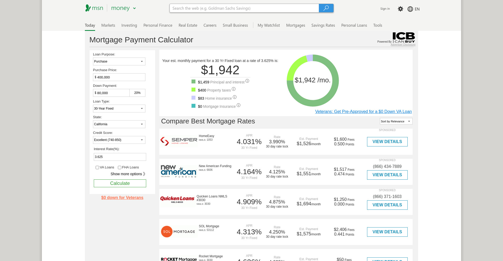Viewport: 503px width, 261px height.
Task: Click the SOL Mortgage logo
Action: (178, 231)
